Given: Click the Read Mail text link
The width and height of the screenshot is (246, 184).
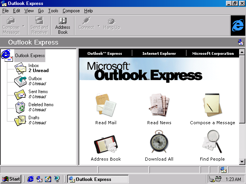Looking at the screenshot, I should coord(106,123).
